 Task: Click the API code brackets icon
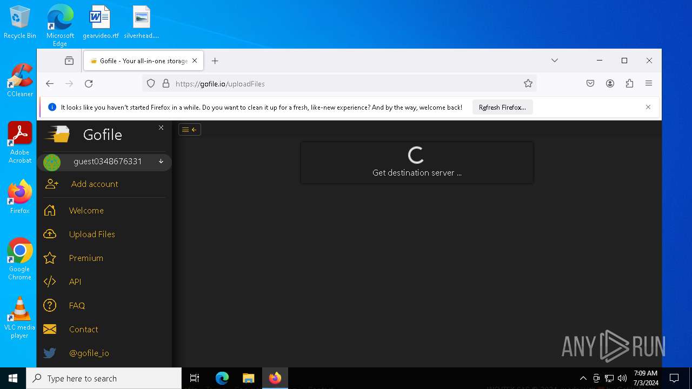50,281
